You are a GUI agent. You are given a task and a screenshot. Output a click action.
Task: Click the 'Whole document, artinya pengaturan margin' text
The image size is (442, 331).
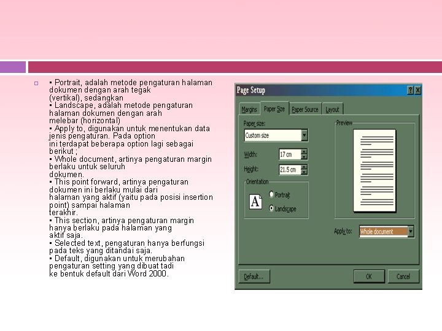[133, 159]
